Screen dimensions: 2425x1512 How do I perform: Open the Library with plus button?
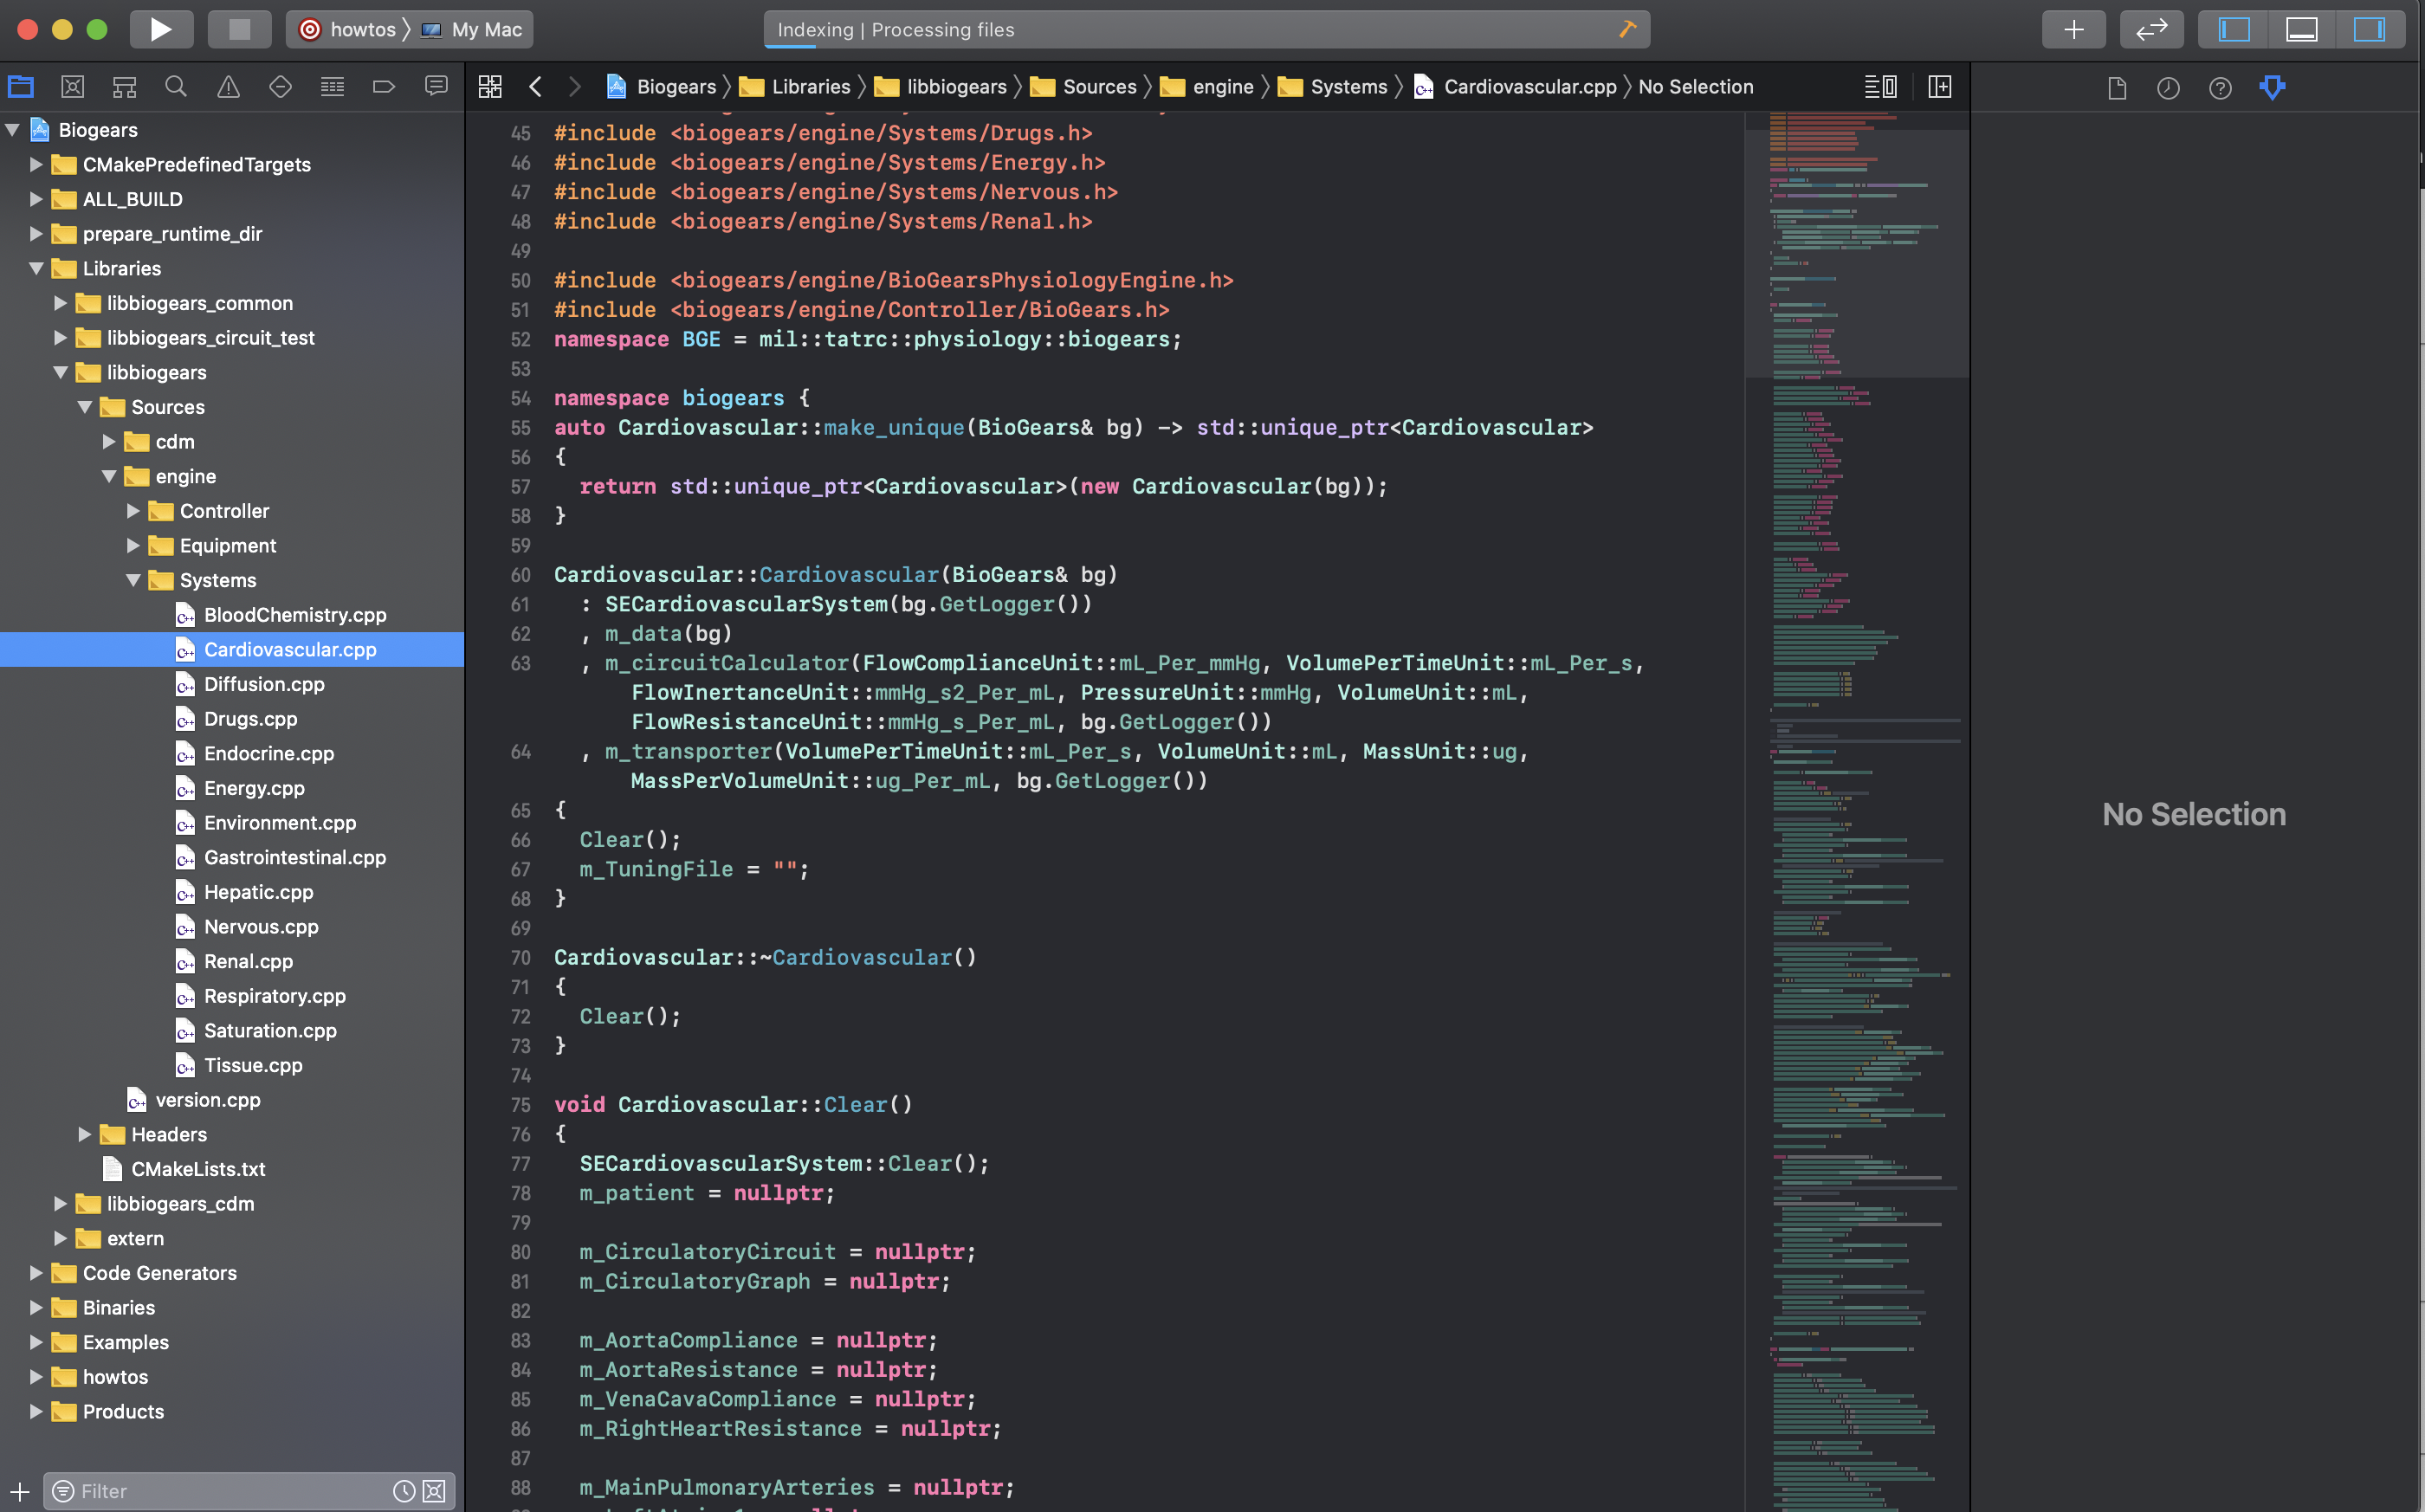2073,29
